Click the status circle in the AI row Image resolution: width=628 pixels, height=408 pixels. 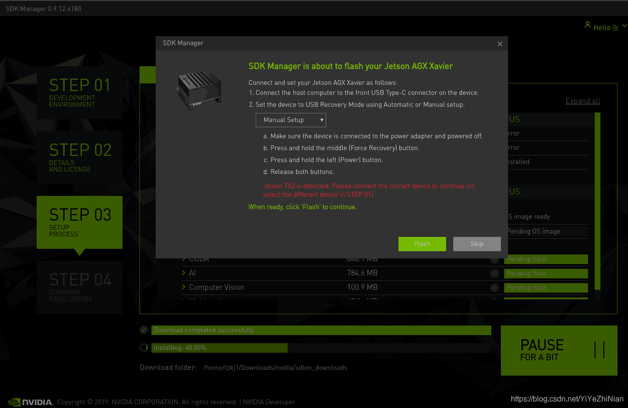click(495, 274)
